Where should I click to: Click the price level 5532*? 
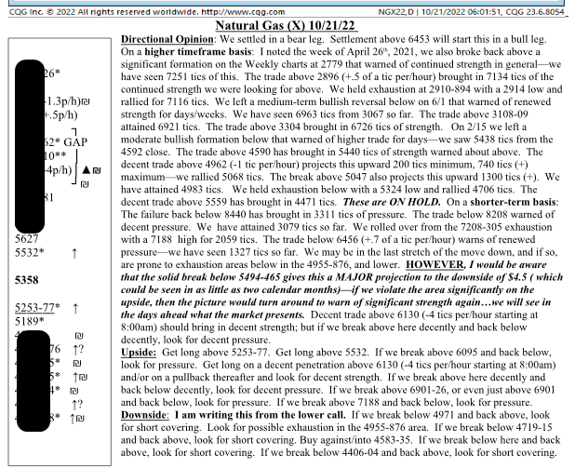(30, 252)
